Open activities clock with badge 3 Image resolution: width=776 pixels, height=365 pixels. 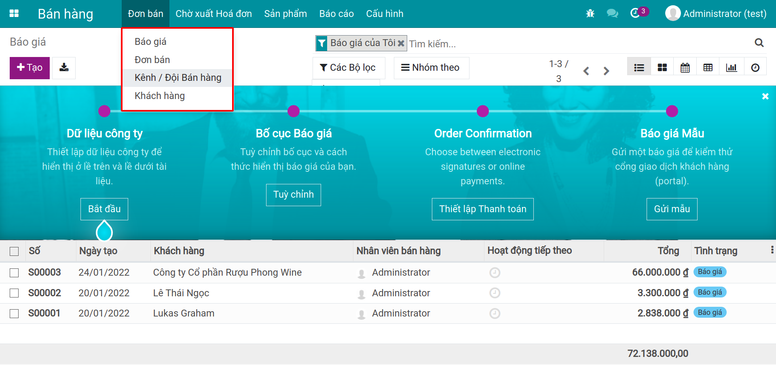636,13
